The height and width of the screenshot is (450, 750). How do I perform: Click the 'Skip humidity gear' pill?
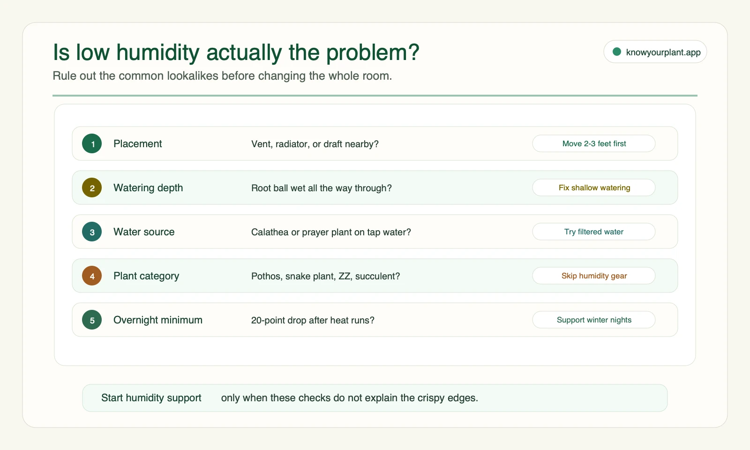[594, 276]
